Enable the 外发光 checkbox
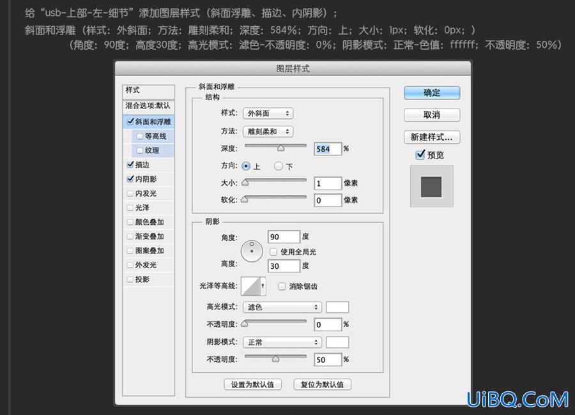Image resolution: width=575 pixels, height=415 pixels. tap(130, 265)
